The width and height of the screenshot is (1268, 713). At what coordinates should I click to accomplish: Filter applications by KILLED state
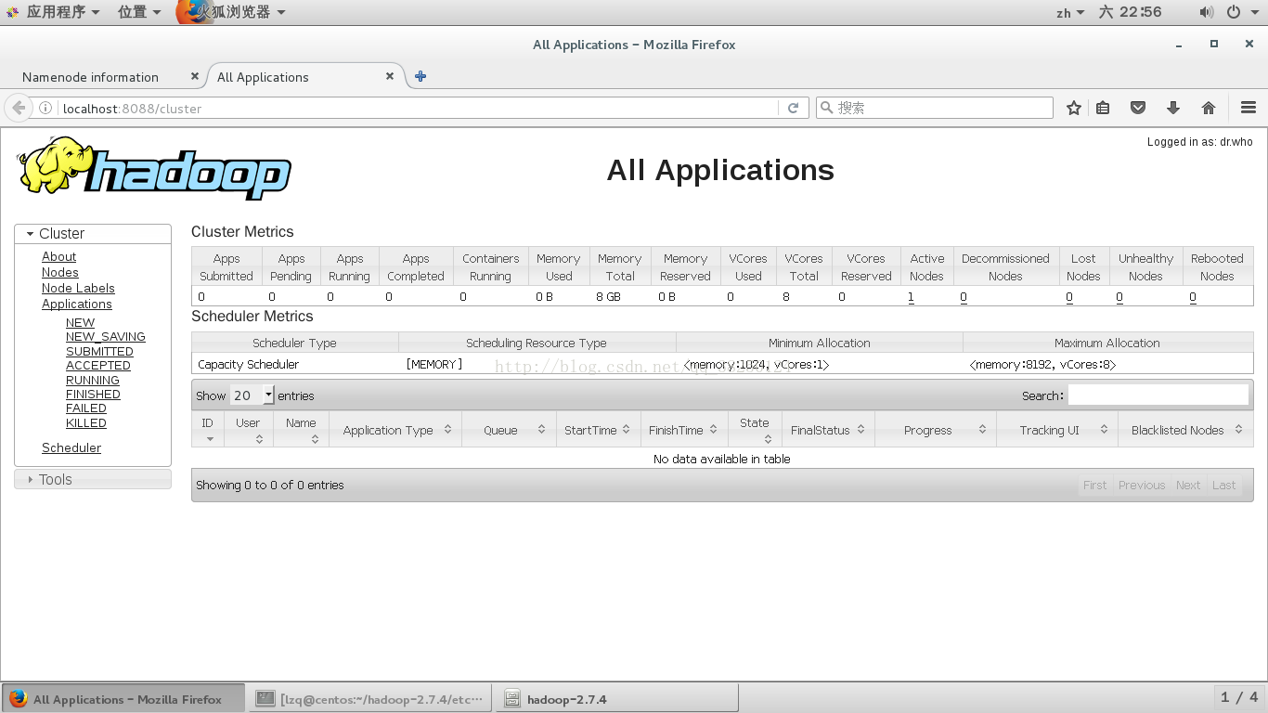pyautogui.click(x=86, y=423)
